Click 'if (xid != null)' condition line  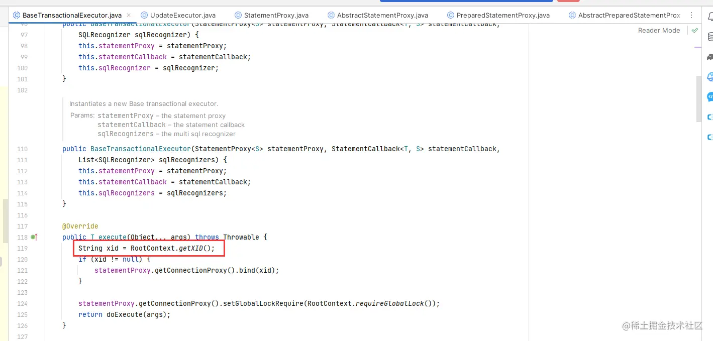115,259
